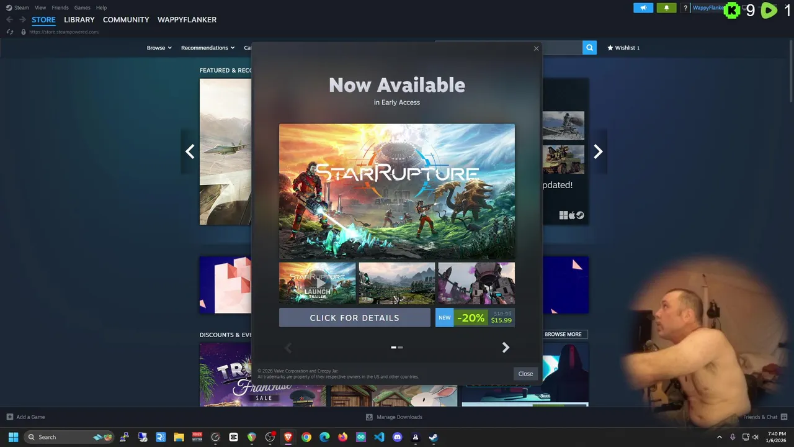Click Add a Game
The height and width of the screenshot is (447, 794).
25,417
